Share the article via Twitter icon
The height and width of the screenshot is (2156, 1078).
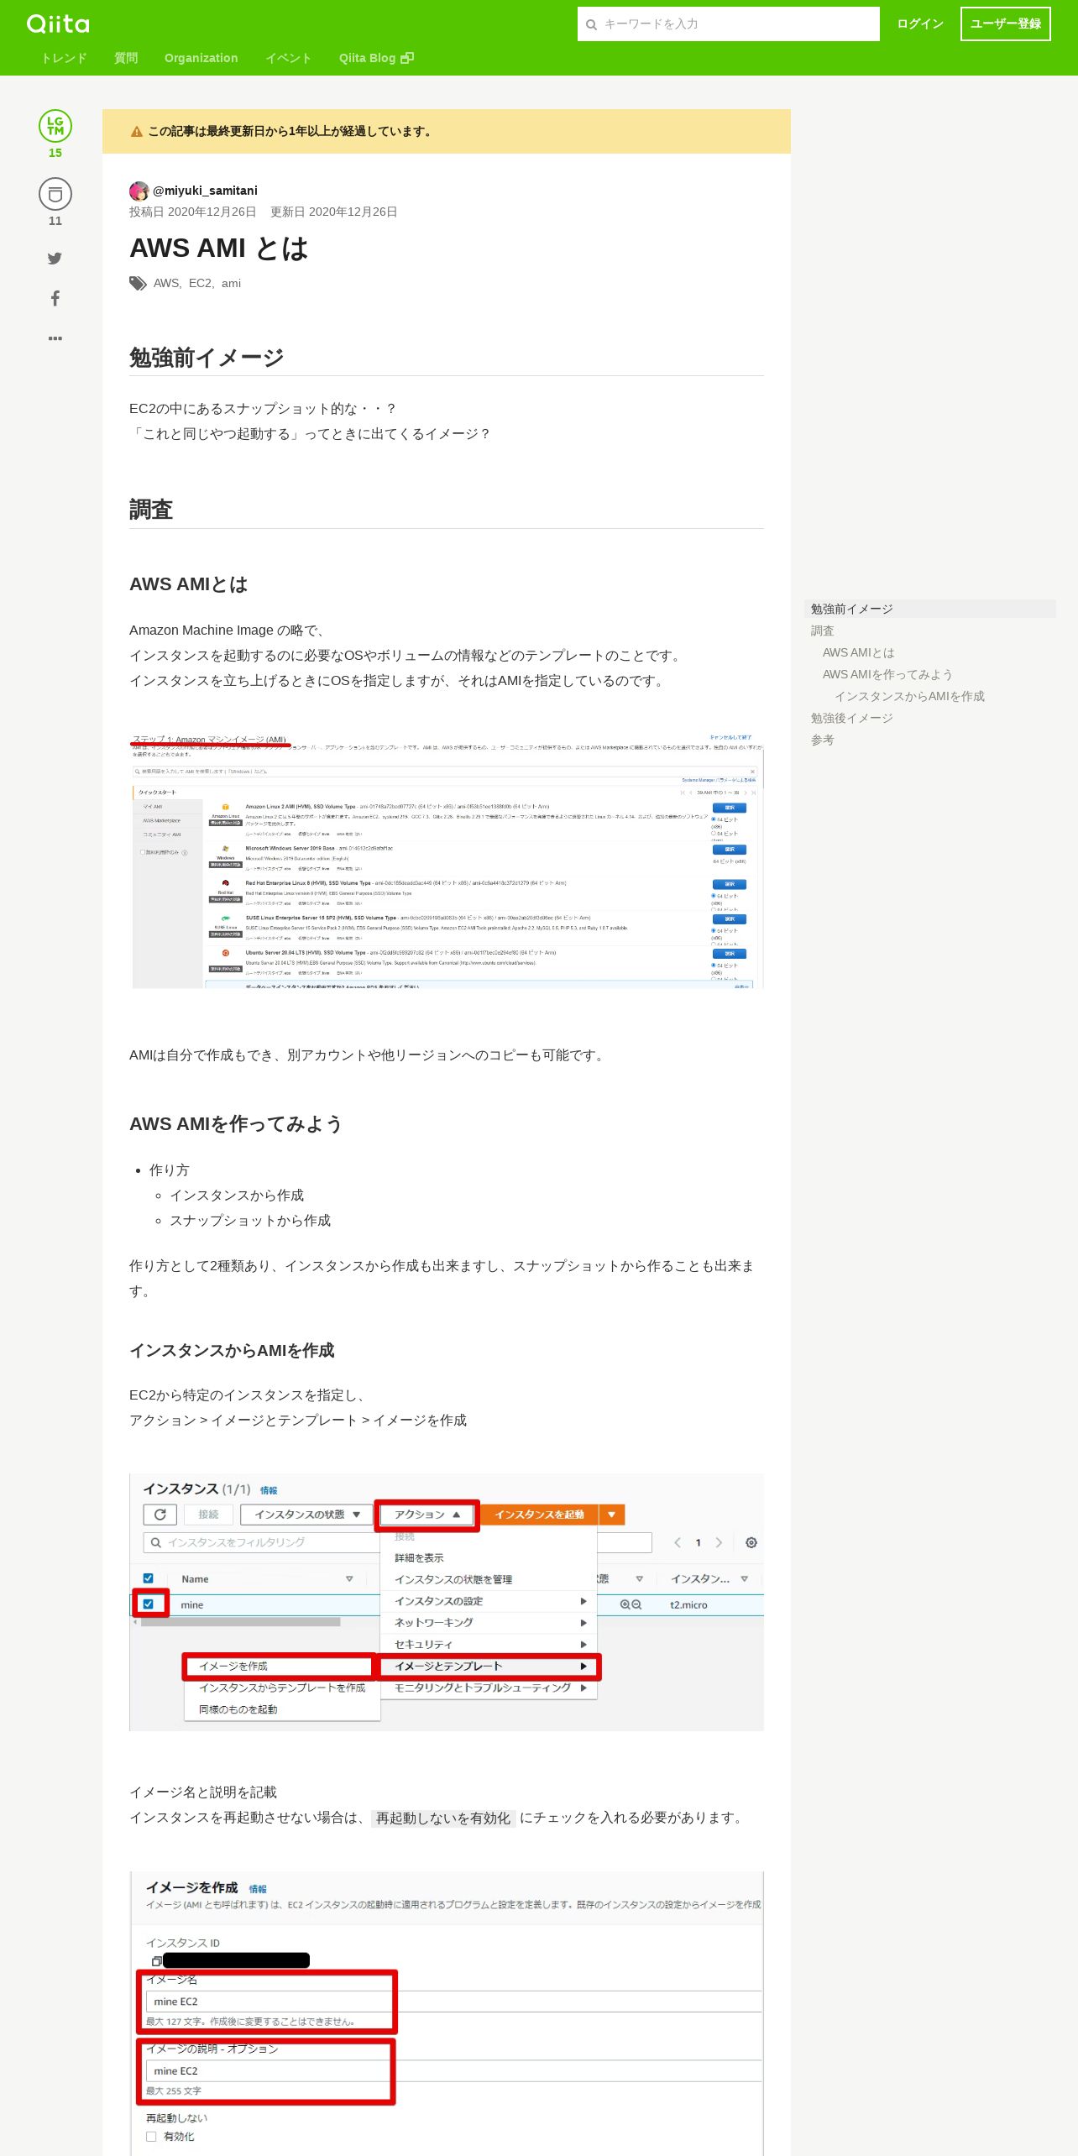pos(55,259)
